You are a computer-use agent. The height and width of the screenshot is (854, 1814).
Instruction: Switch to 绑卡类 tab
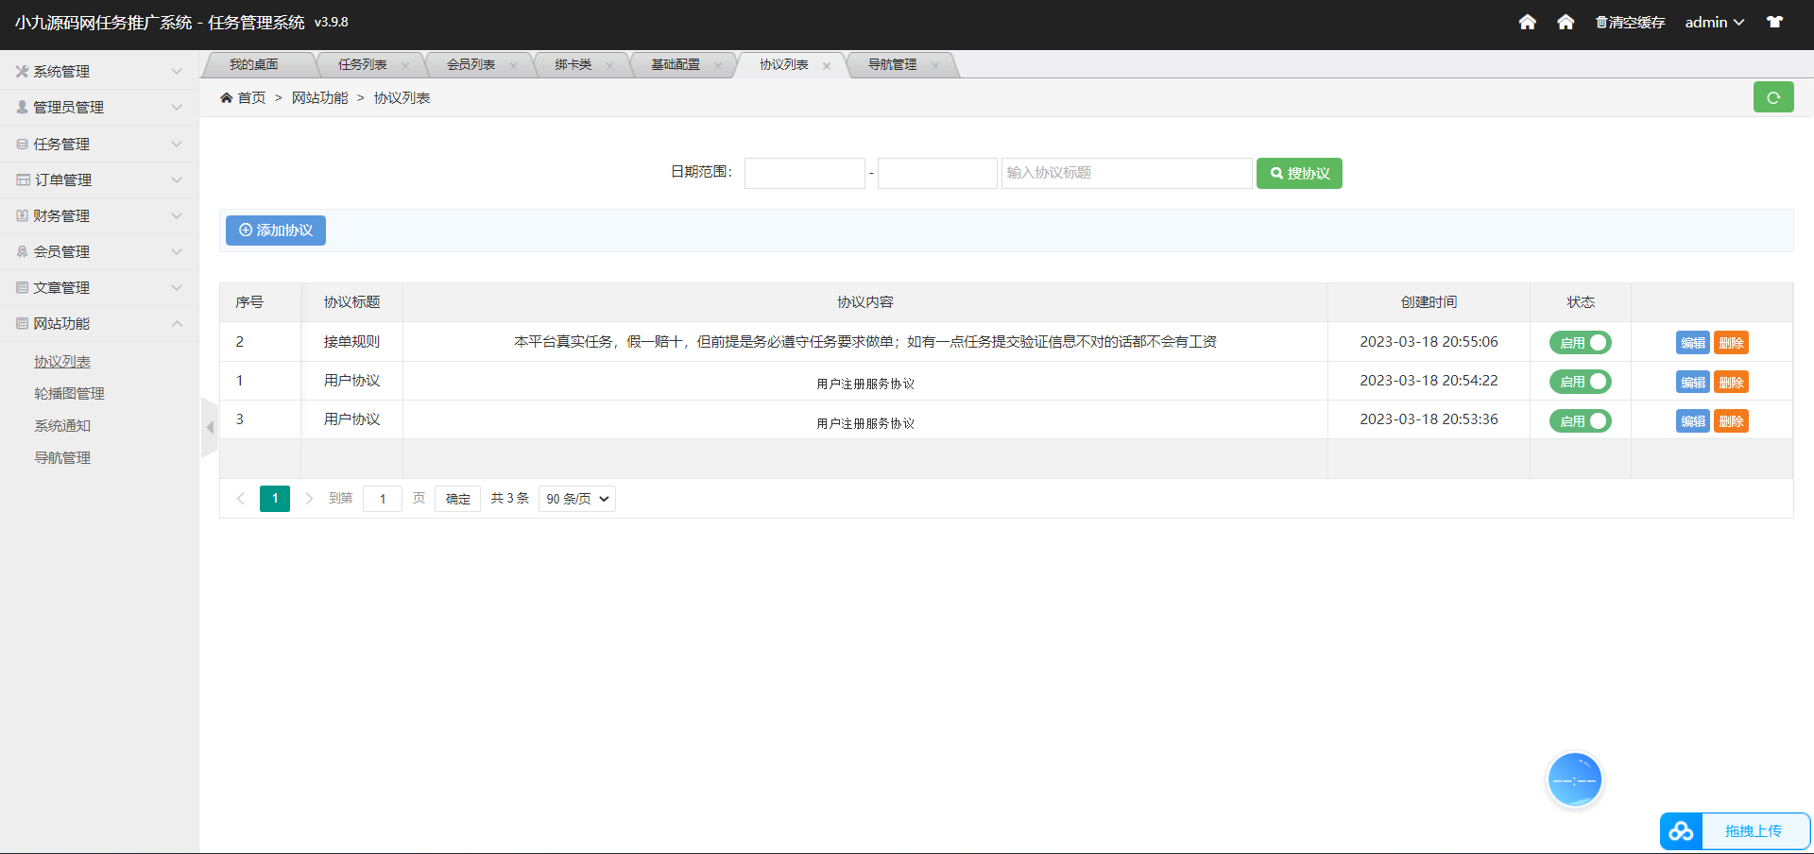click(573, 64)
